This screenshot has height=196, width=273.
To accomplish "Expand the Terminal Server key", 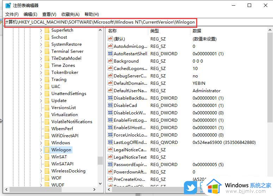I will (x=41, y=51).
